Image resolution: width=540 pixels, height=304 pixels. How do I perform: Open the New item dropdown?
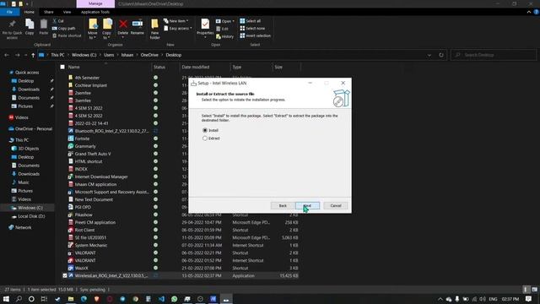click(176, 21)
